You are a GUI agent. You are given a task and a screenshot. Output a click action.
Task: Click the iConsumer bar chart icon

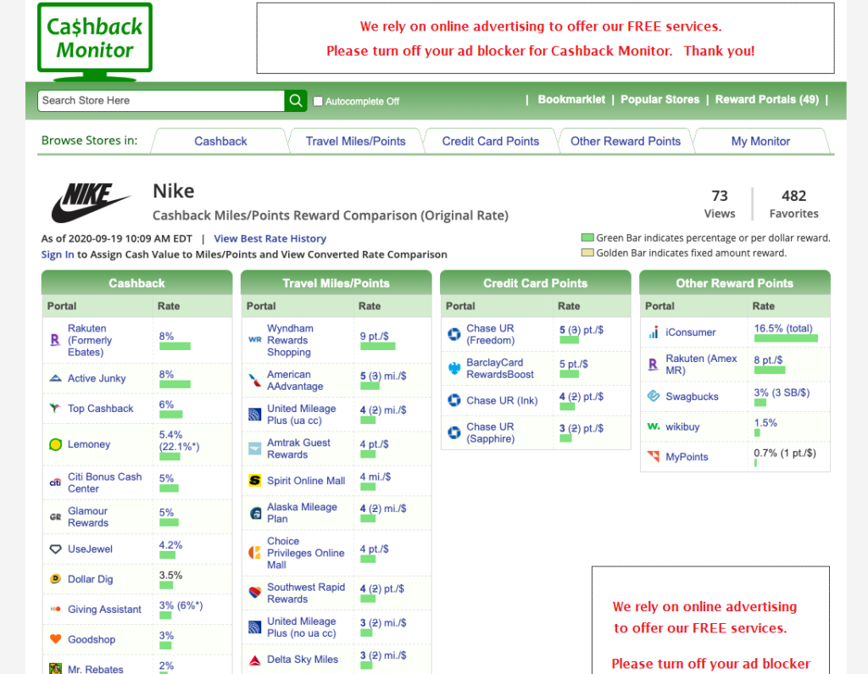[x=654, y=331]
